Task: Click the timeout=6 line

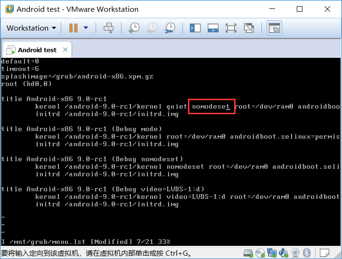Action: [x=20, y=69]
